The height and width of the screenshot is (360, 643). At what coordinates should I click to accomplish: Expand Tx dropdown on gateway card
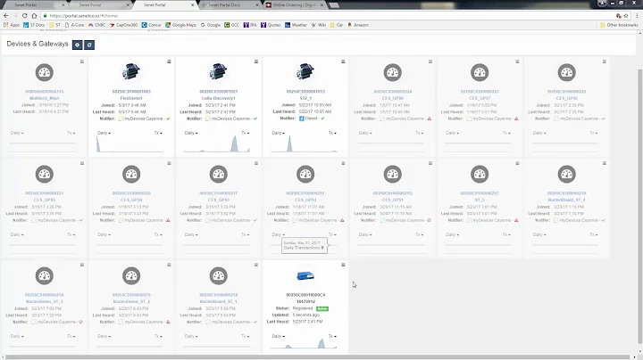pos(332,336)
